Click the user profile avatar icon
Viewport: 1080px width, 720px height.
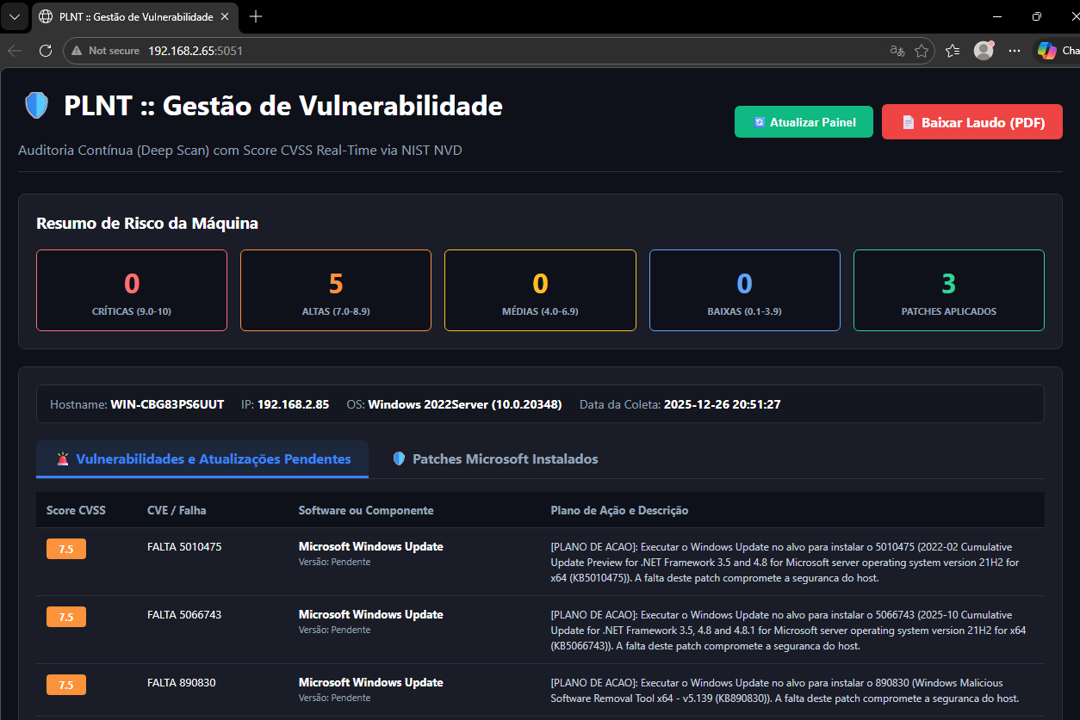click(x=984, y=51)
